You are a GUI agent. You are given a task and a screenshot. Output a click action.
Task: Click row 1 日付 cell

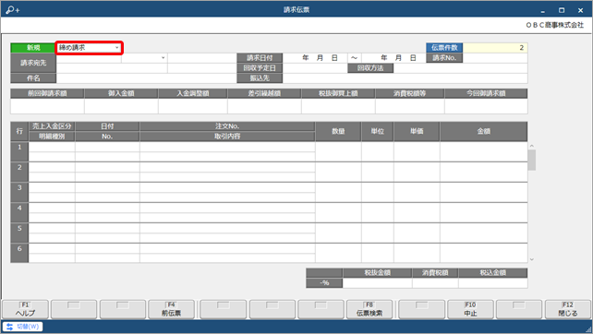point(107,147)
